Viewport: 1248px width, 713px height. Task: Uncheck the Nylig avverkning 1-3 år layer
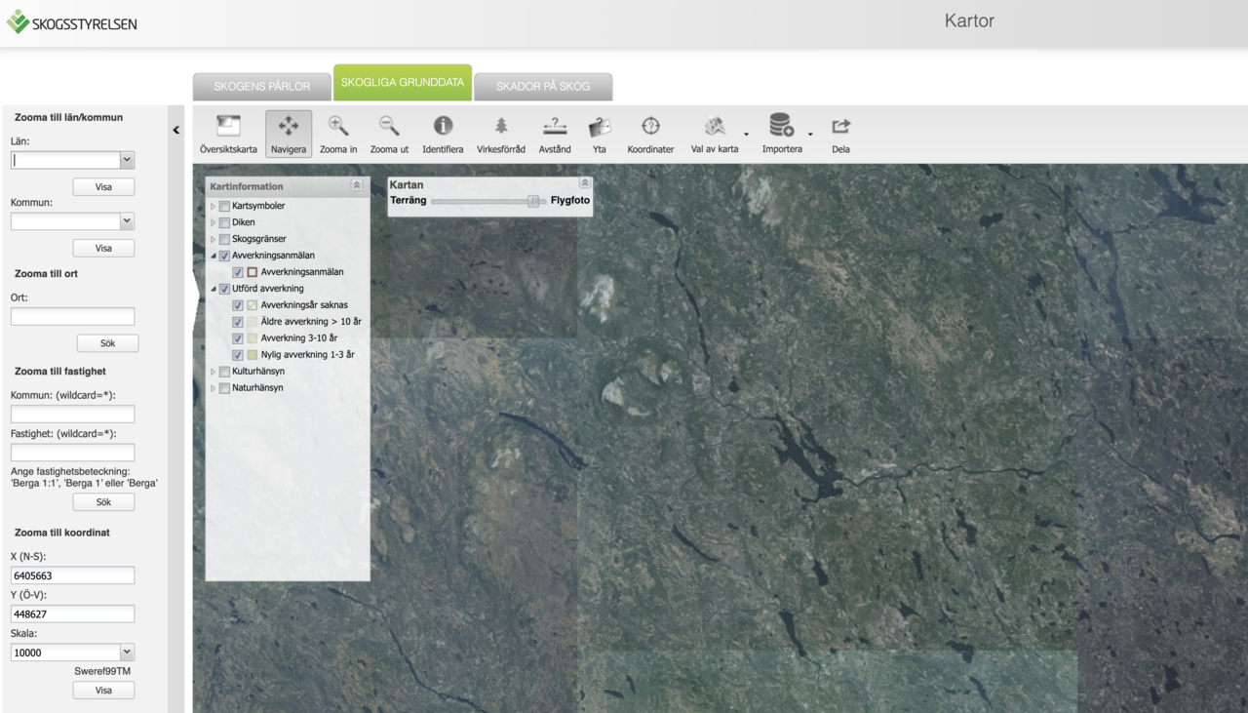(238, 355)
